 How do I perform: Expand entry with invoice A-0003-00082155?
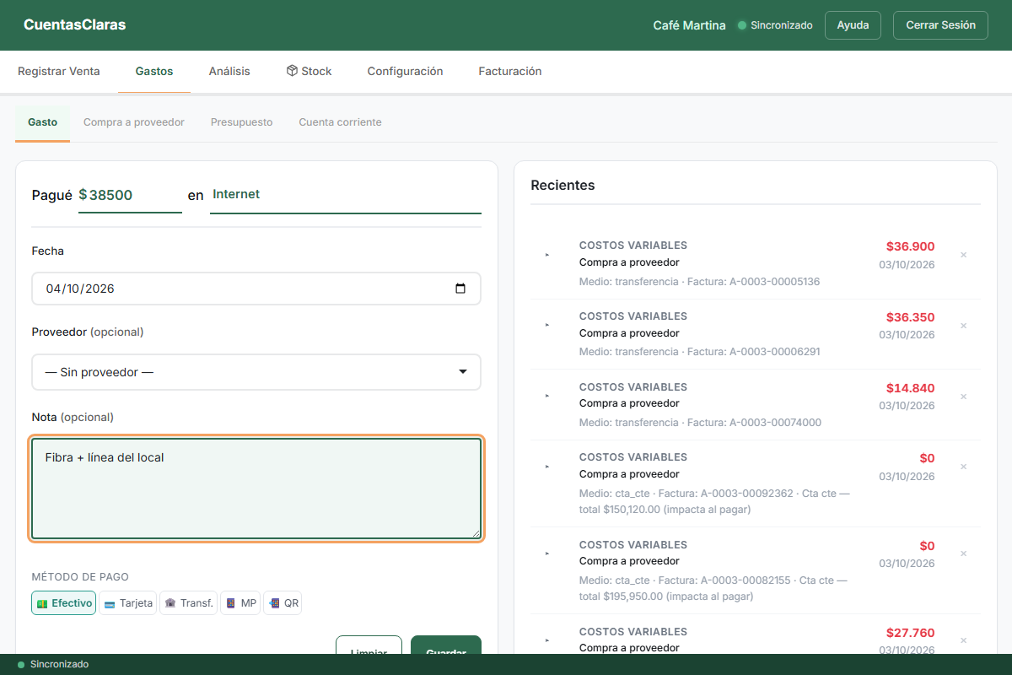click(x=547, y=553)
